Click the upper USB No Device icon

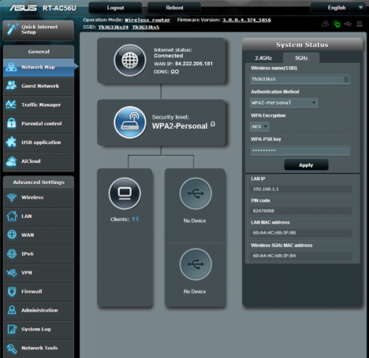pyautogui.click(x=196, y=194)
